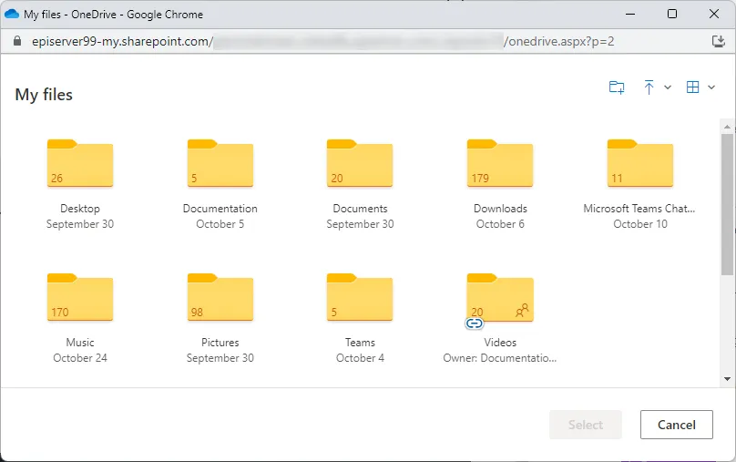
Task: Click the disabled Select button
Action: (586, 425)
